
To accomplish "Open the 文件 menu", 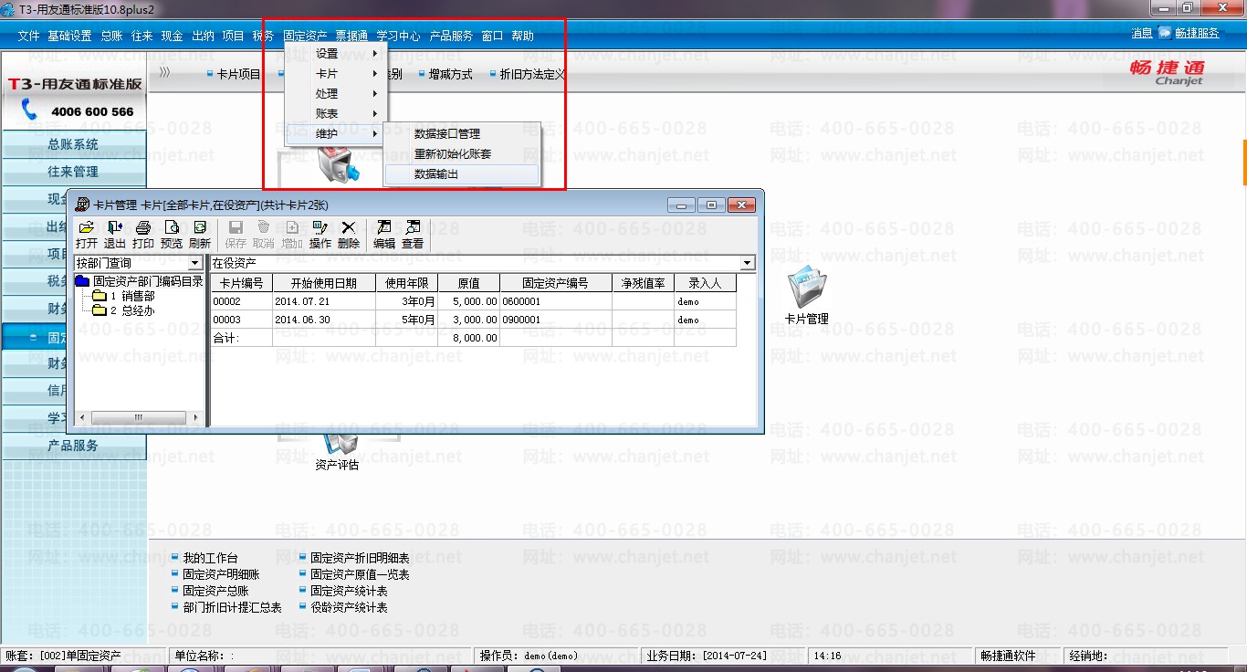I will 28,37.
